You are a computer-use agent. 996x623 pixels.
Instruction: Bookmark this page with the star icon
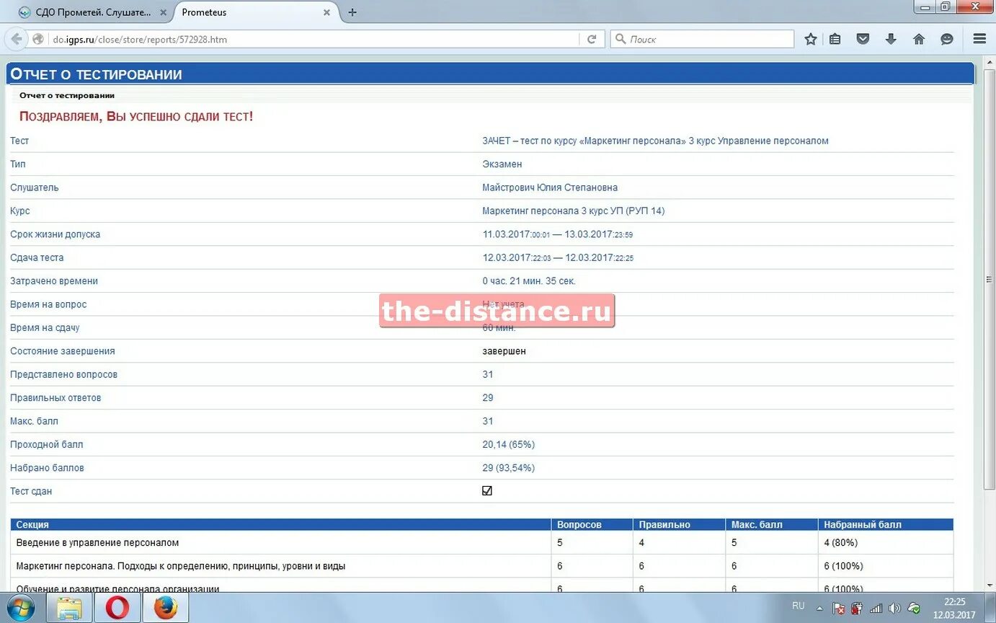coord(811,40)
